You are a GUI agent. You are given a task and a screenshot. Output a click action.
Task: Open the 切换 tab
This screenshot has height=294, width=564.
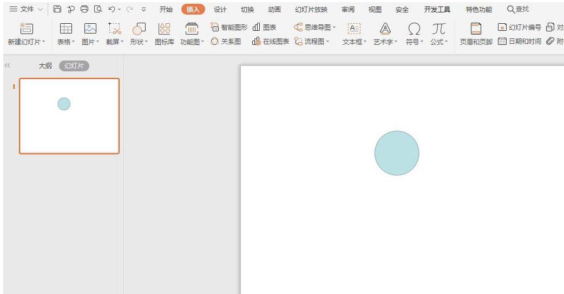[247, 9]
